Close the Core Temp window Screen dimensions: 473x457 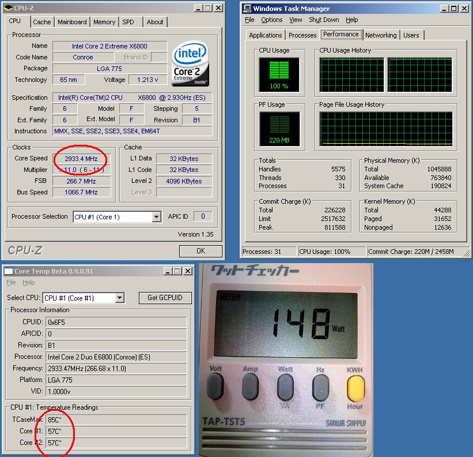point(188,271)
